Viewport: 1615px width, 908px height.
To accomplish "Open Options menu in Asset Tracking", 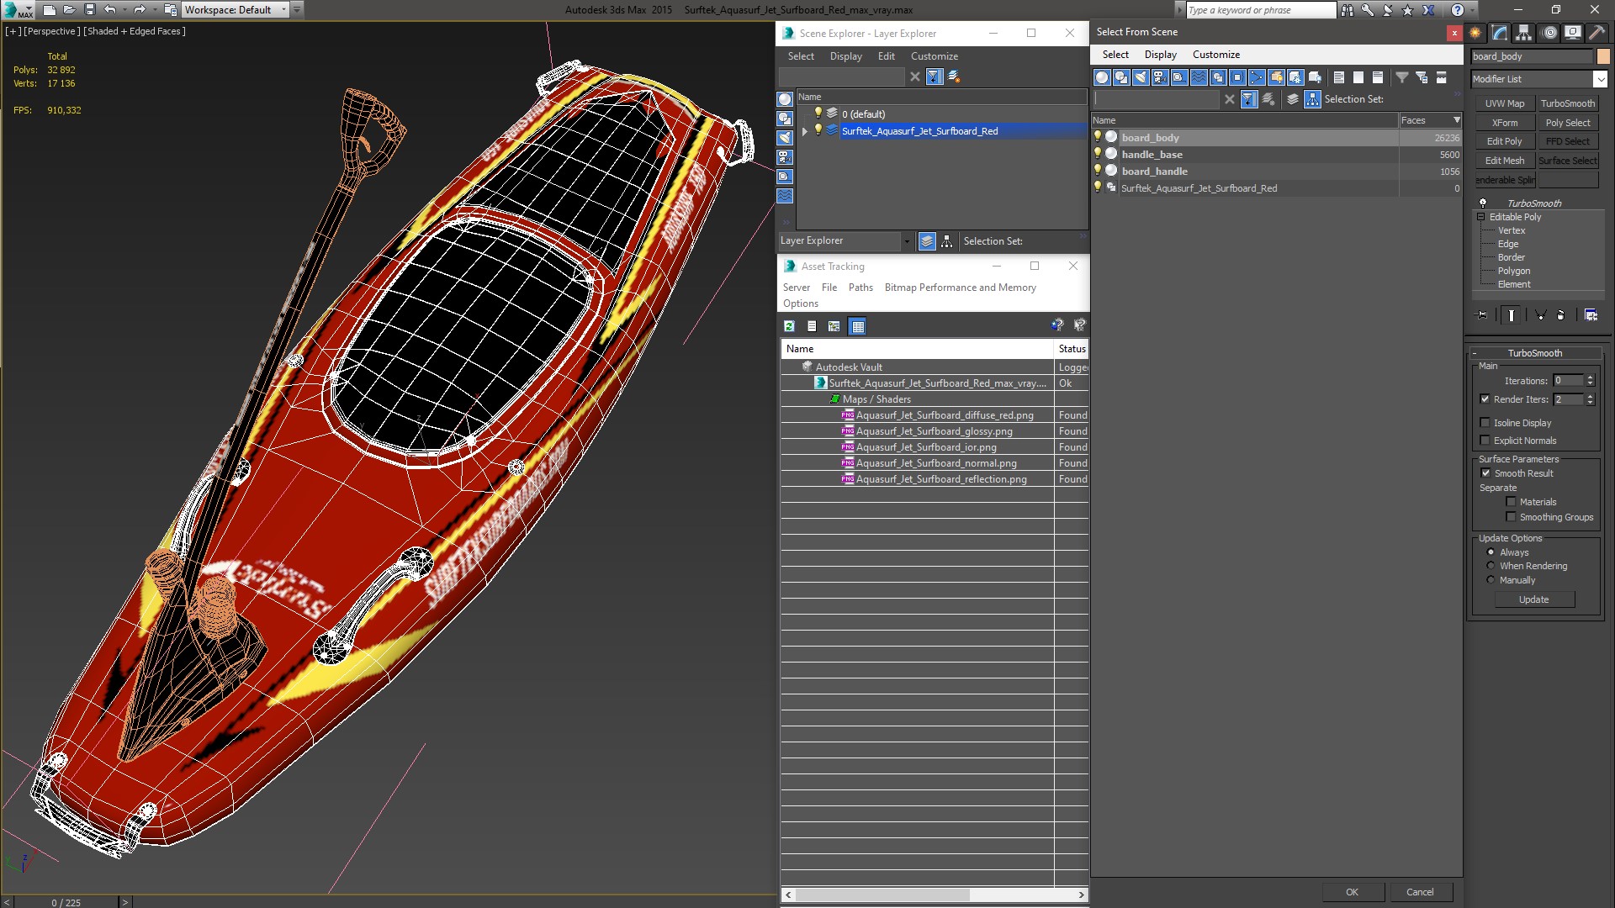I will point(800,304).
